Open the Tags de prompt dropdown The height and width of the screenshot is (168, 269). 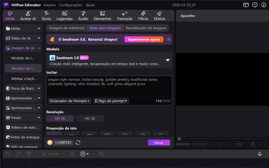(111, 101)
